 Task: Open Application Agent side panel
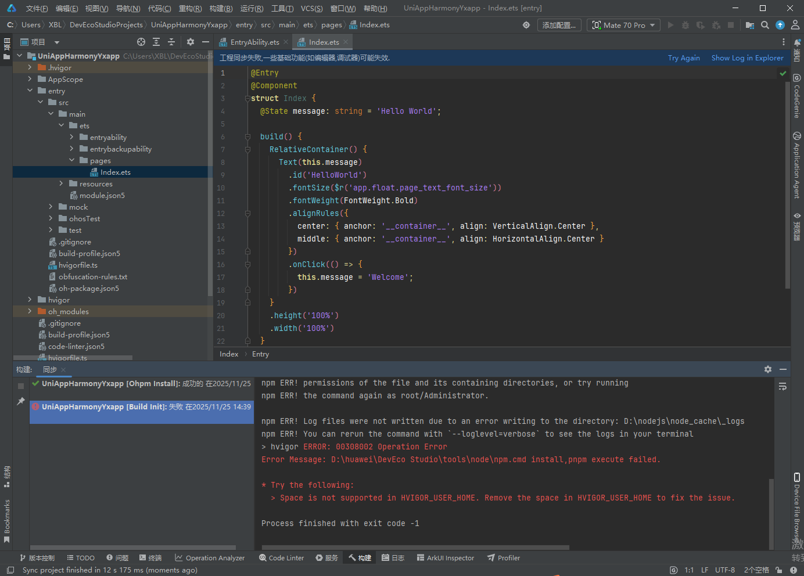point(797,165)
